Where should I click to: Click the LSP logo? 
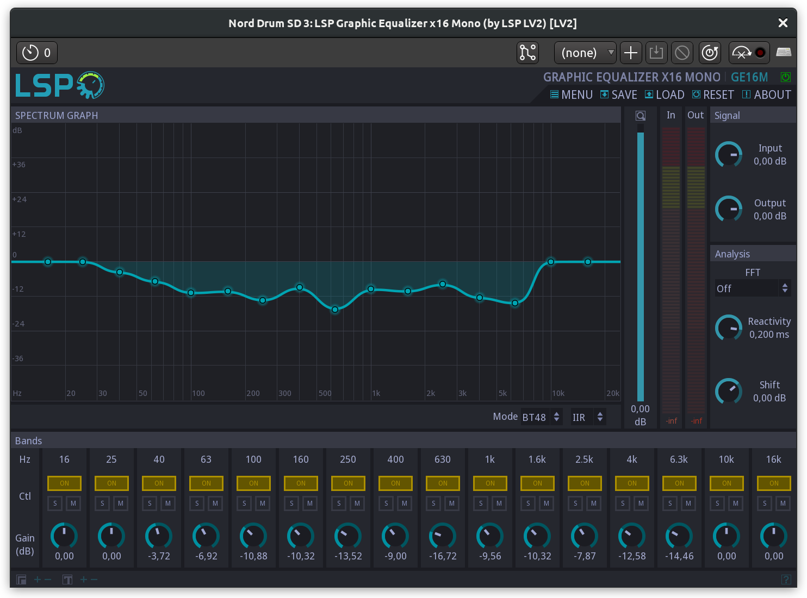point(60,85)
